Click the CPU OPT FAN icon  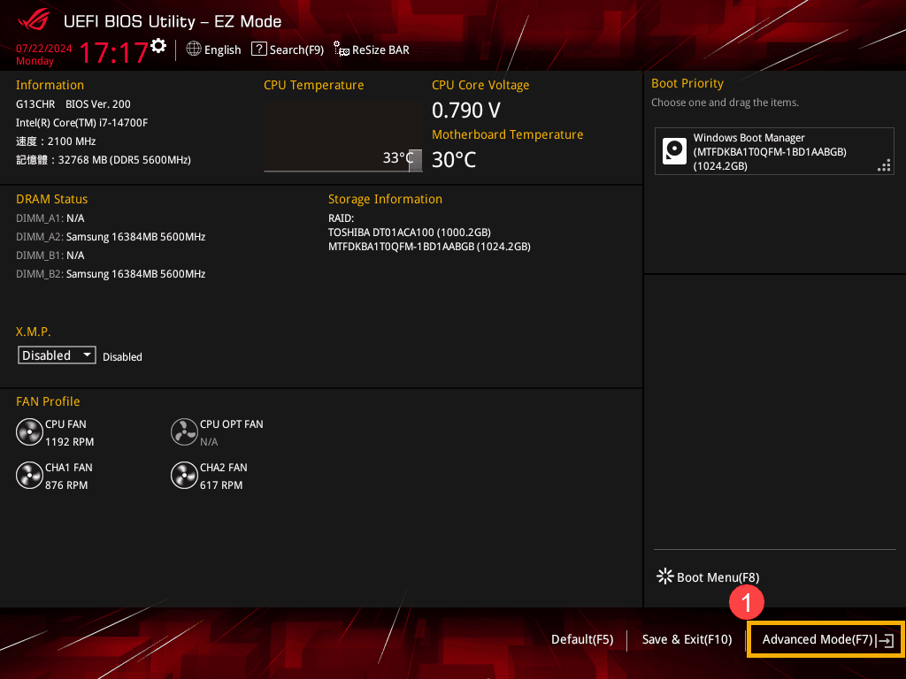184,432
